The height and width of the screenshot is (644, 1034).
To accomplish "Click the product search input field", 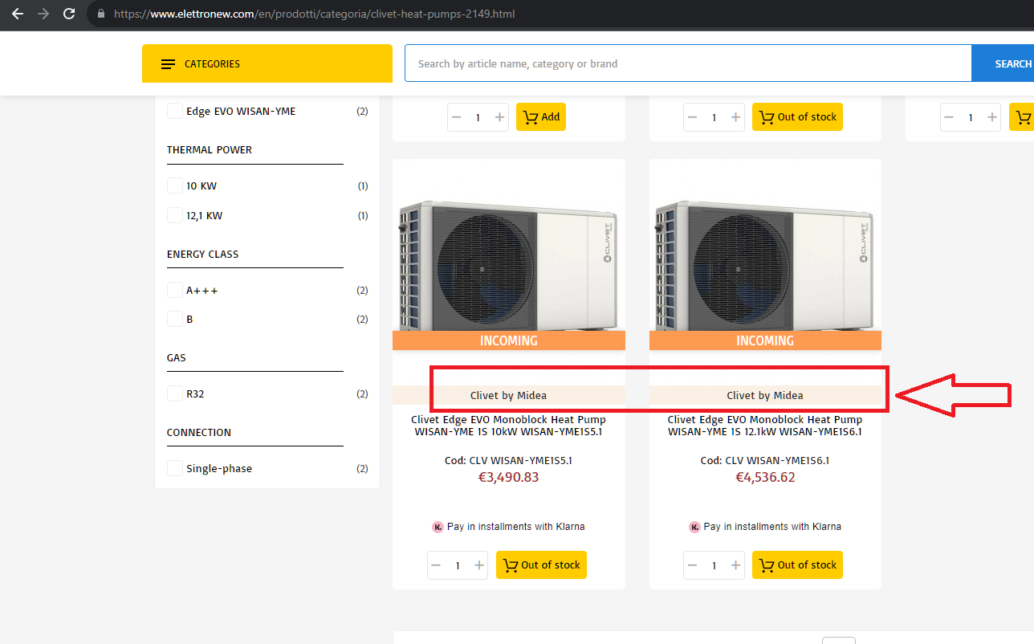I will 688,63.
